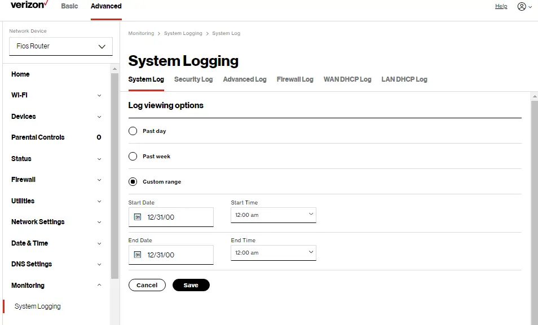The height and width of the screenshot is (325, 538).
Task: Switch to the Basic view
Action: point(69,6)
